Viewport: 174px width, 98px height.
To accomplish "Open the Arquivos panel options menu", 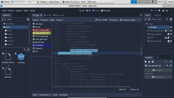I will [x=29, y=14].
